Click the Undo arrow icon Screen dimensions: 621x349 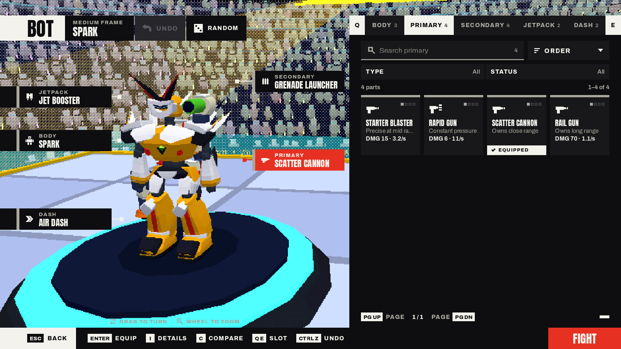[147, 28]
